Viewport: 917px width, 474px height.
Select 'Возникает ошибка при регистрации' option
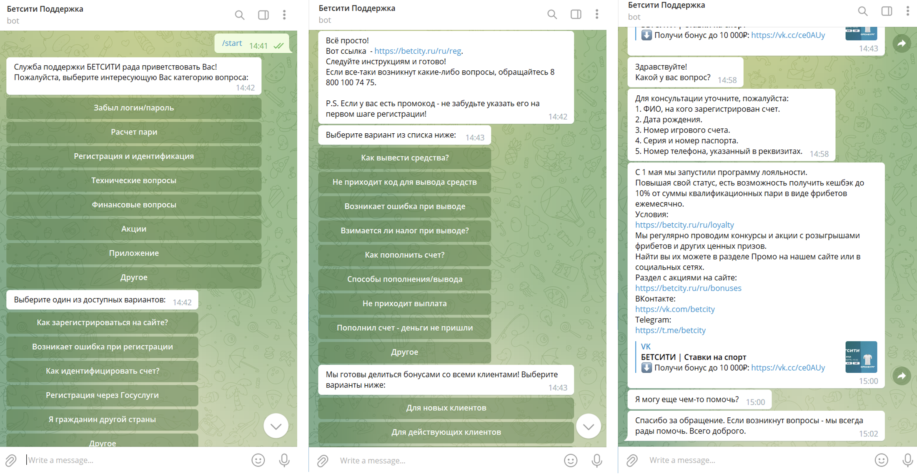(x=103, y=347)
